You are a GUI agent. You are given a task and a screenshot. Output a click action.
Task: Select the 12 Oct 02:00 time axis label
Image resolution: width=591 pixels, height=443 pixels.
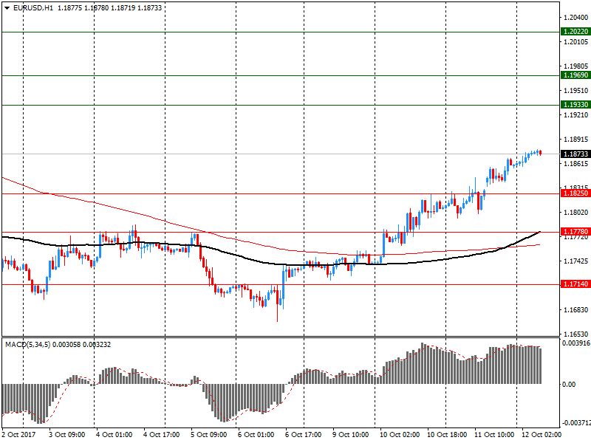[542, 435]
